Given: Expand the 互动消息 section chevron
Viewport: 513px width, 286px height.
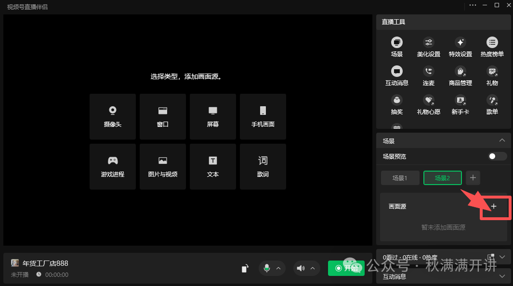Looking at the screenshot, I should (x=502, y=277).
